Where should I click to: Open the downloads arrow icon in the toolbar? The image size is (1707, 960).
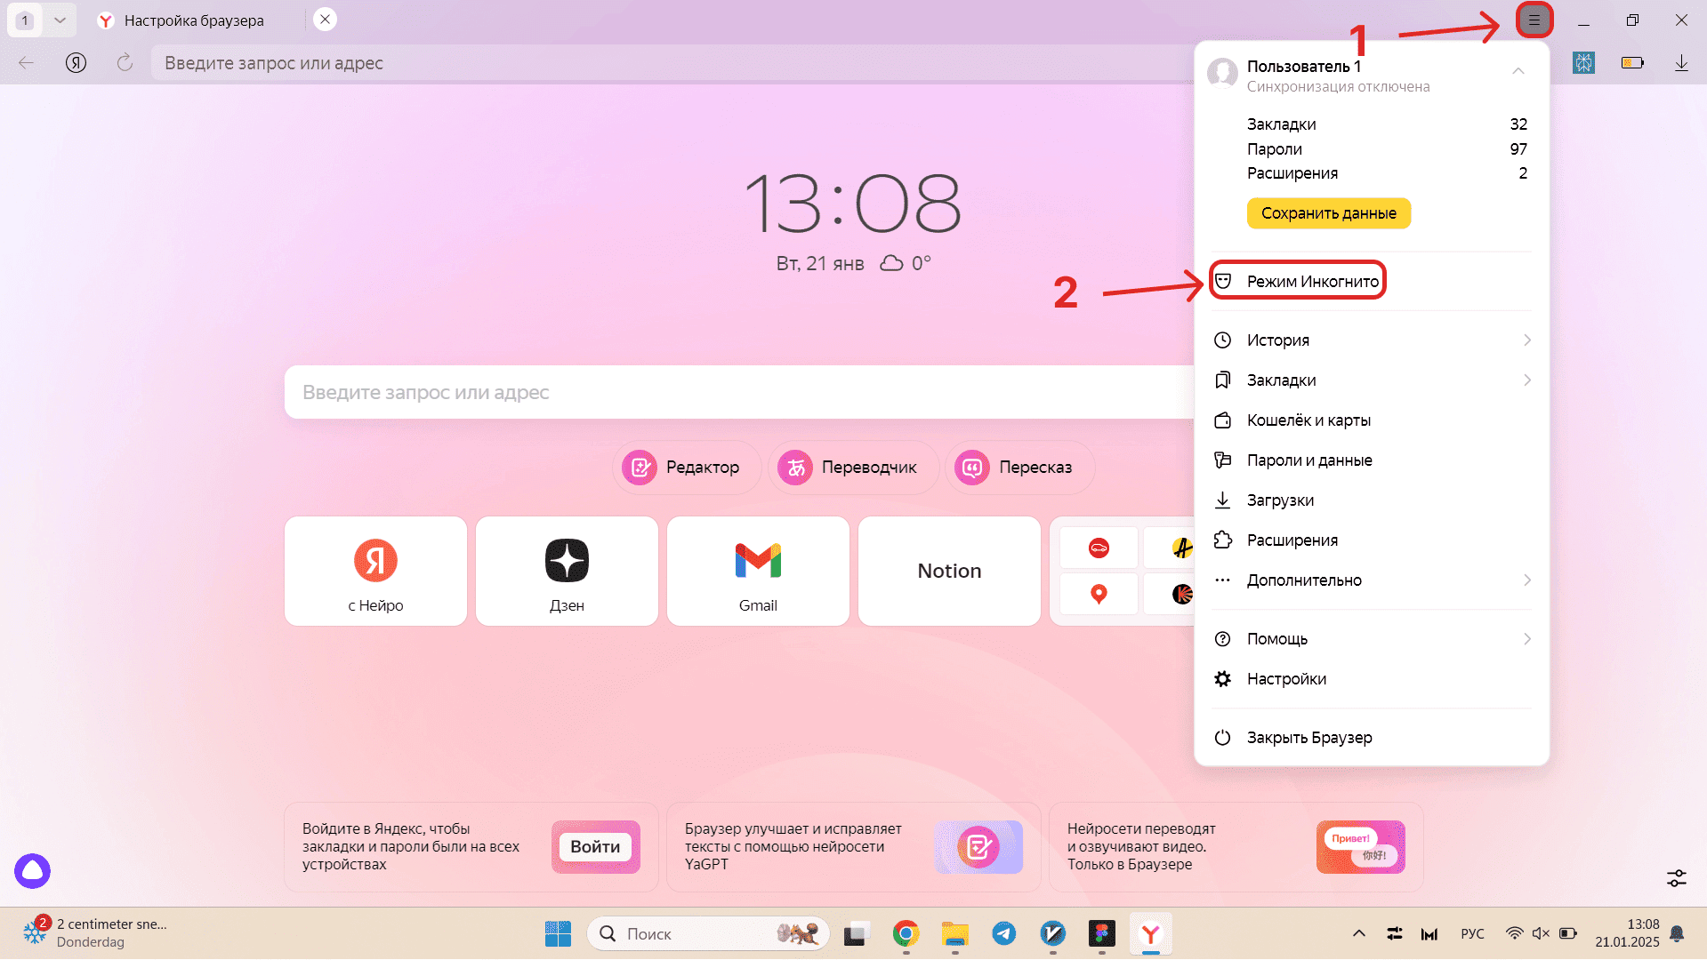(1681, 63)
